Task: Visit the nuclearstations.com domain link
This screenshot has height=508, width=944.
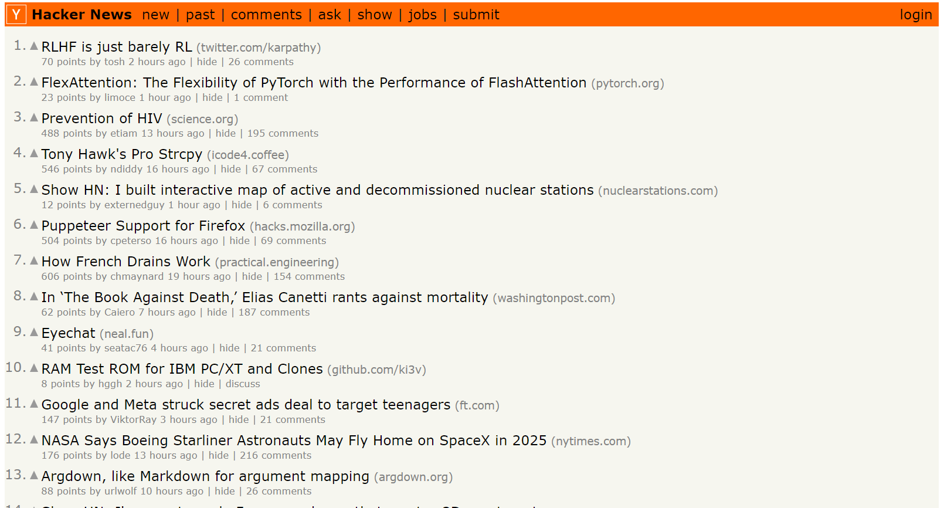Action: click(x=658, y=191)
